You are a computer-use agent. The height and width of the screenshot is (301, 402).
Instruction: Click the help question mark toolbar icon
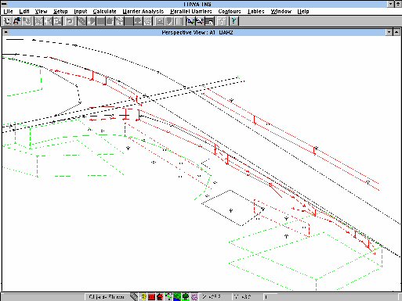tap(234, 21)
